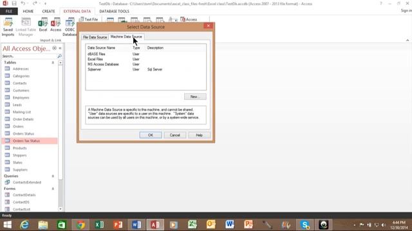Open File Explorer from taskbar
Screen dimensions: 412x231
[43, 225]
